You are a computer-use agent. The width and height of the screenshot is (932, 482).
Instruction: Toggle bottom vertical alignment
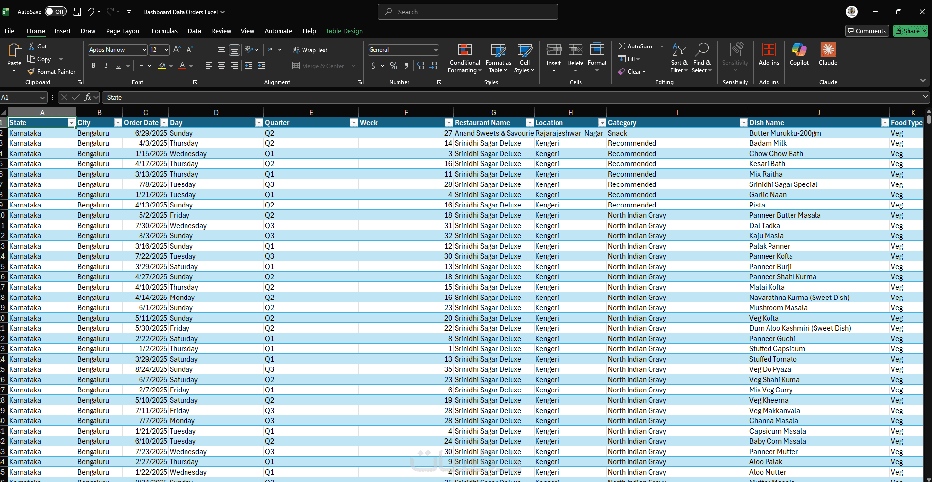234,50
